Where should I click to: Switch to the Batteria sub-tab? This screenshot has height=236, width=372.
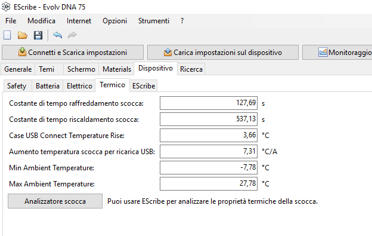[48, 86]
